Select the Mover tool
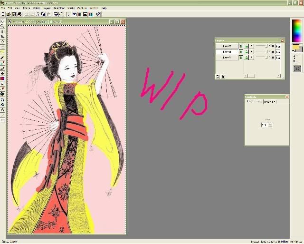 2,42
